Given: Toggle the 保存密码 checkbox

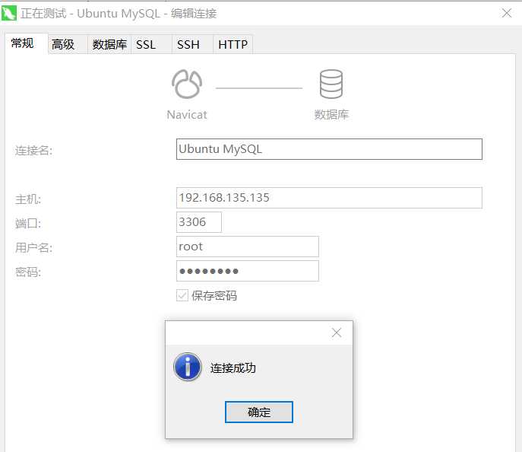Looking at the screenshot, I should coord(182,295).
